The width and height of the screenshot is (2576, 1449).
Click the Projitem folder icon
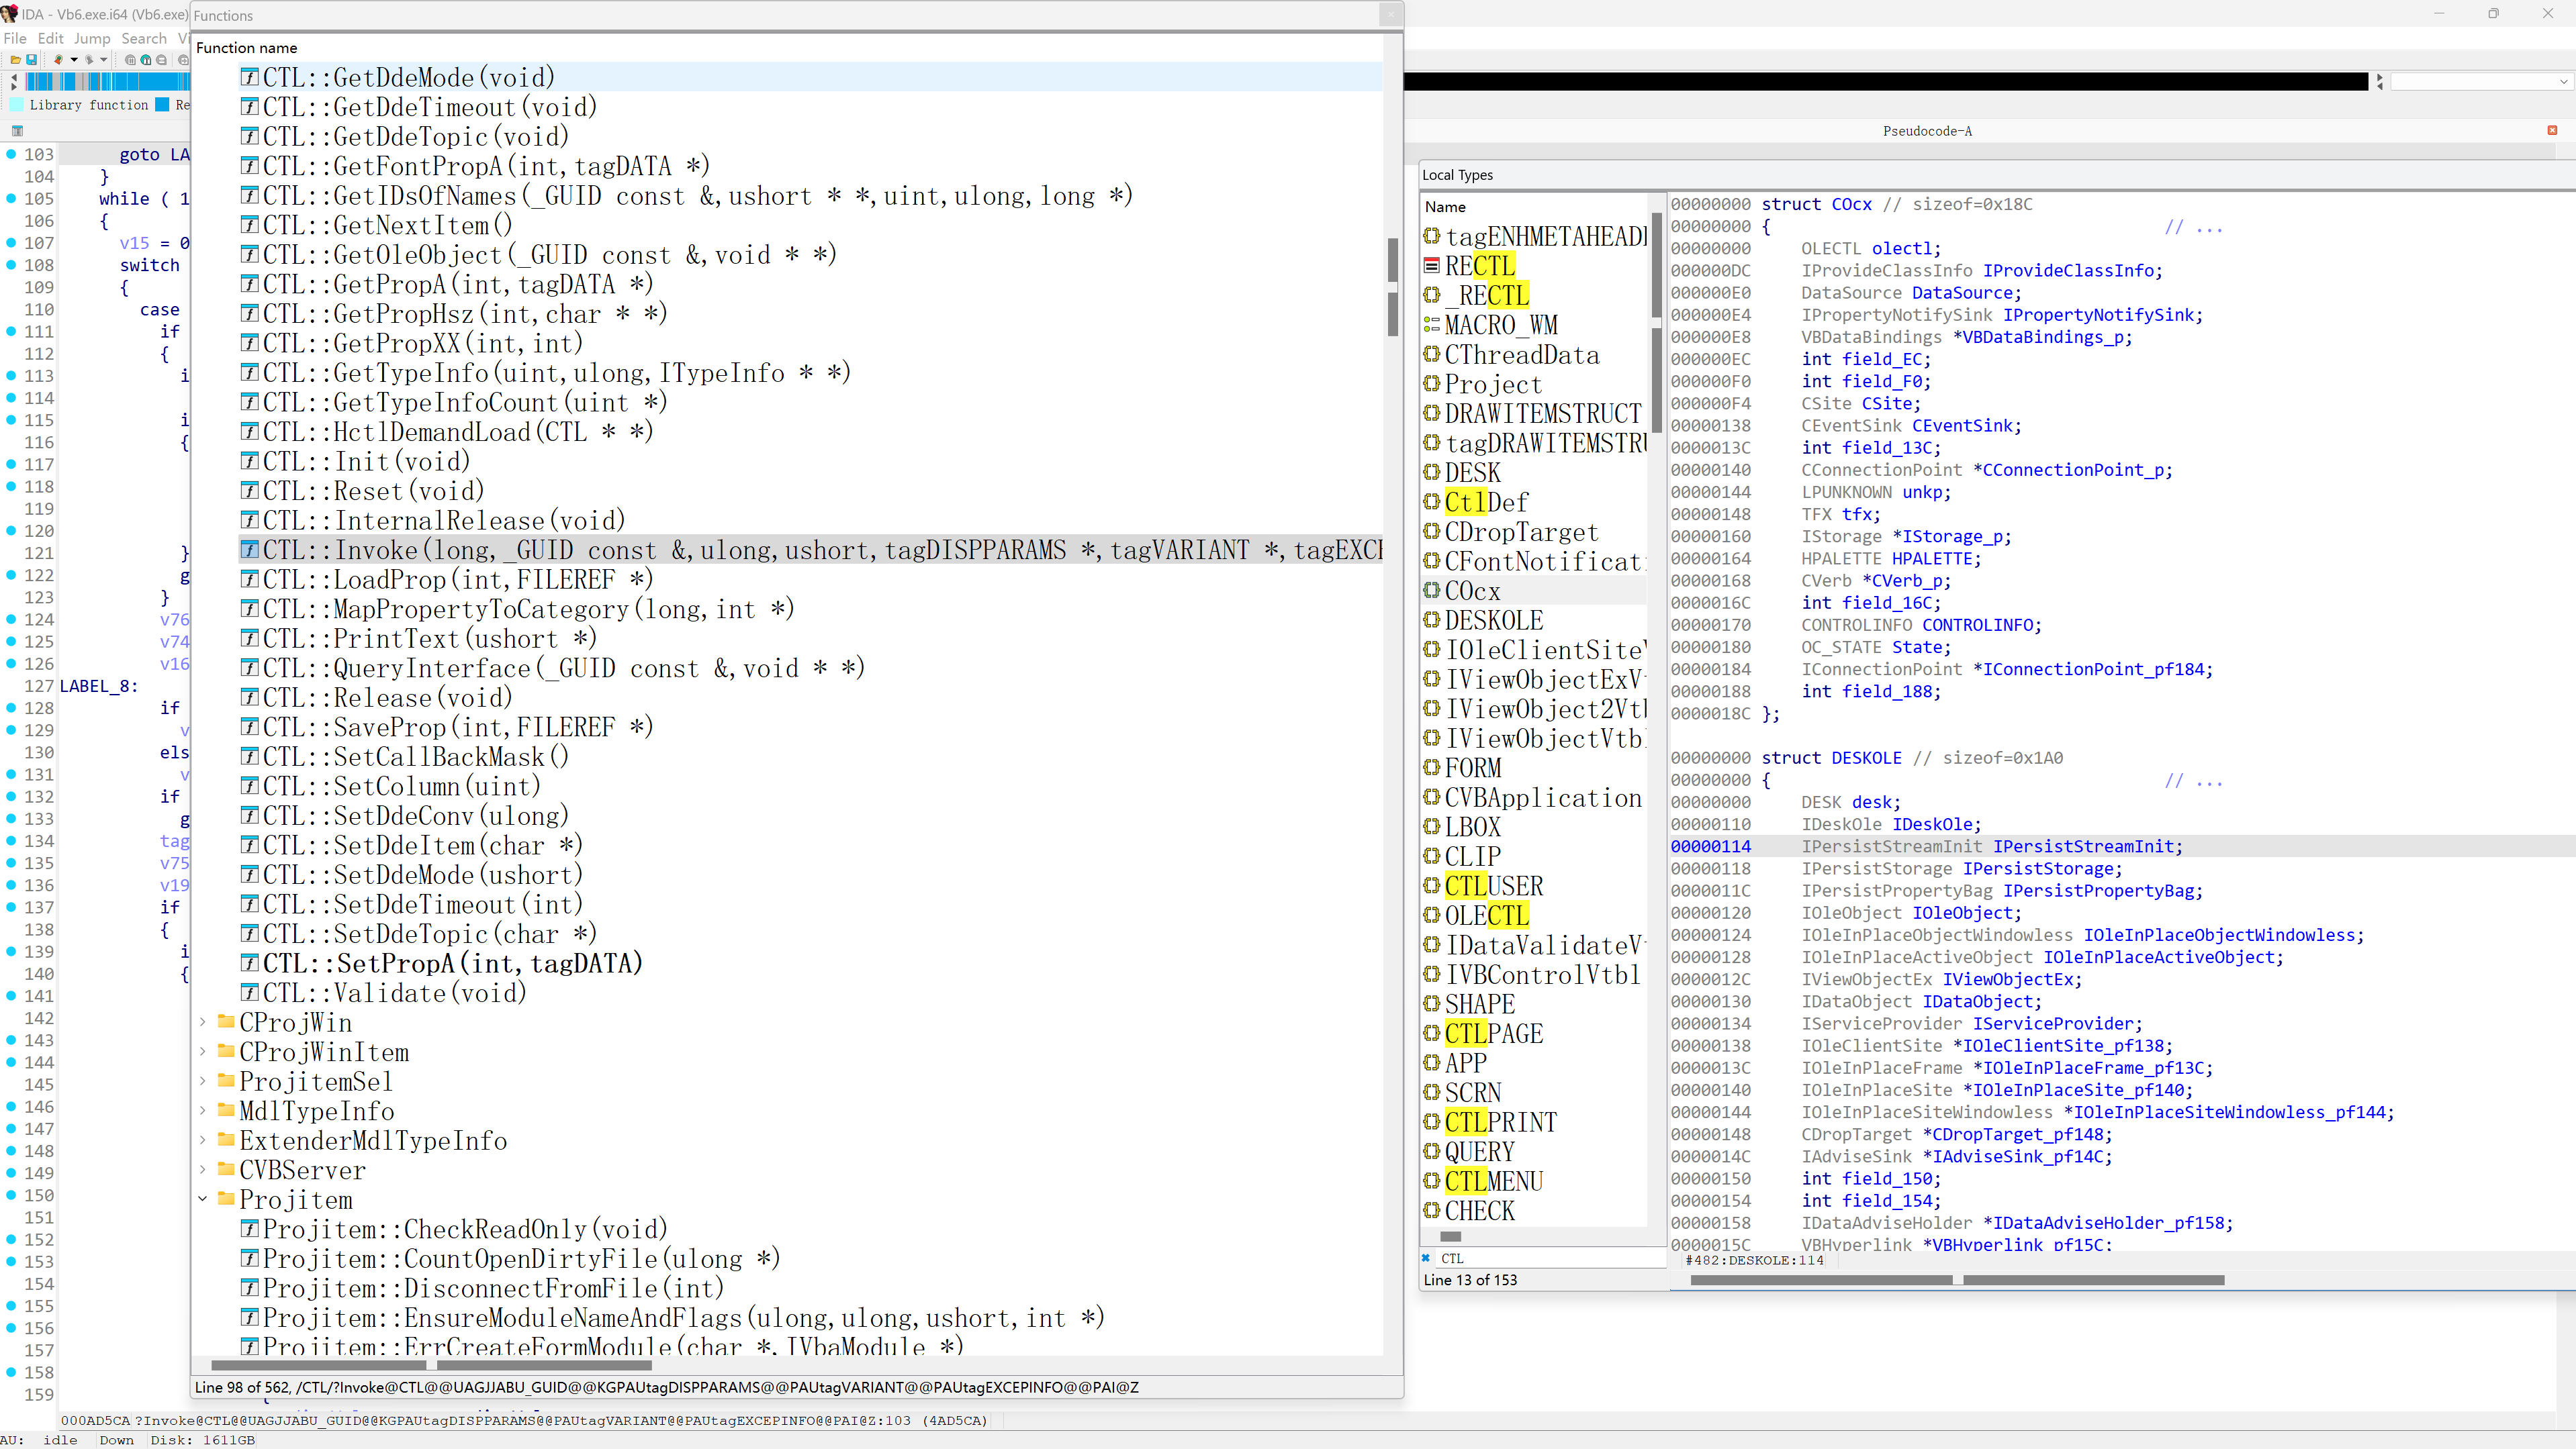pyautogui.click(x=226, y=1199)
